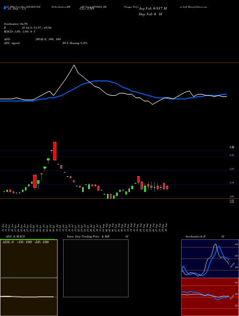Click inside the empty intraday price chart box
This screenshot has width=239, height=316.
tap(96, 268)
